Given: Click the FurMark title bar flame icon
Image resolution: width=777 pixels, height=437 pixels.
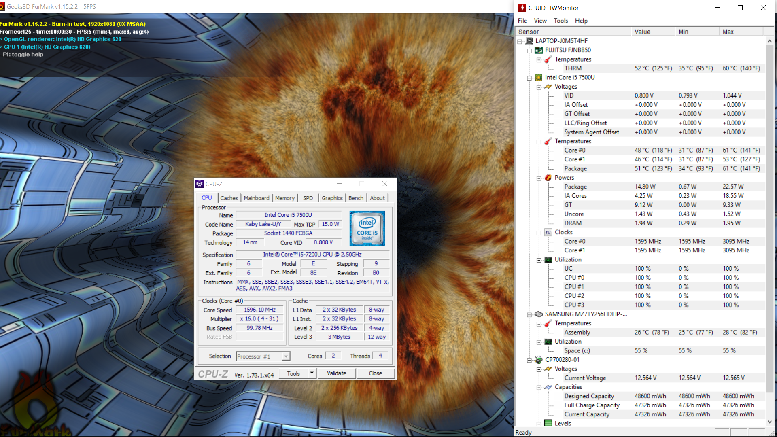Looking at the screenshot, I should pyautogui.click(x=2, y=6).
